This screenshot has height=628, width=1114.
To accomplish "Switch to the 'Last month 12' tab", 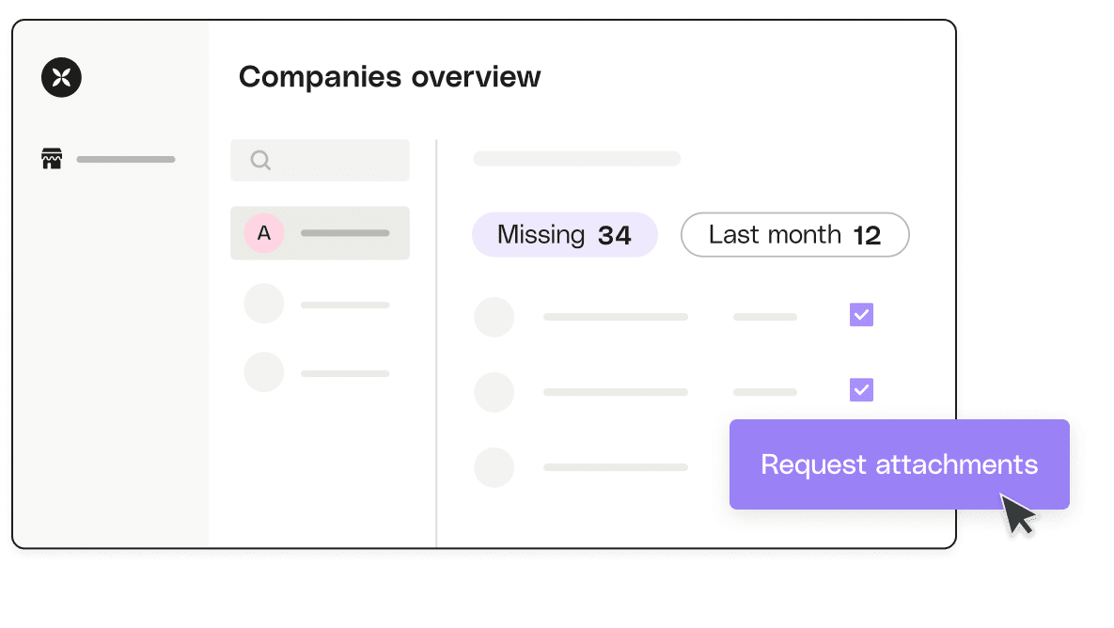I will point(795,234).
